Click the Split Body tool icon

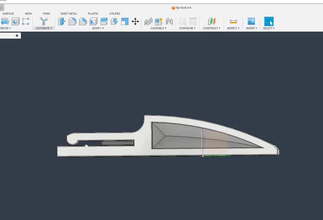(104, 21)
